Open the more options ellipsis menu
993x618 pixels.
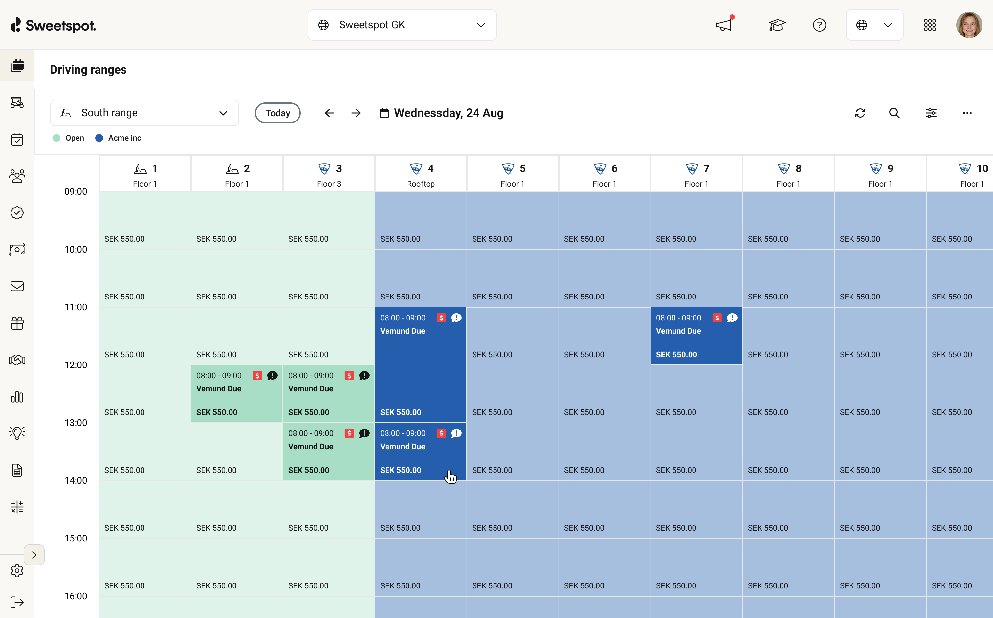point(967,113)
